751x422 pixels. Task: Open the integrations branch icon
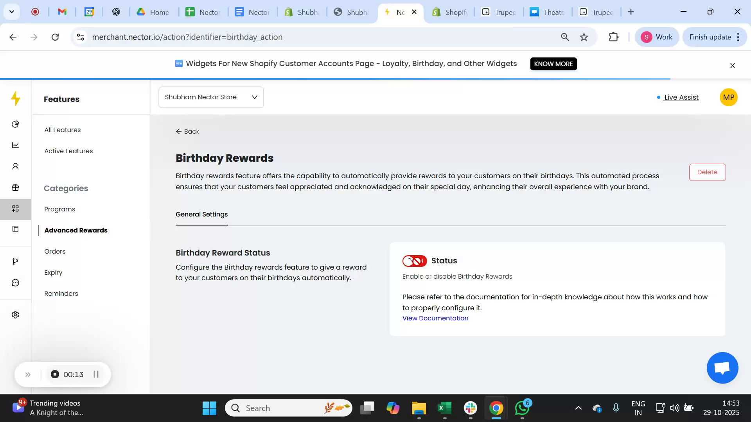coord(16,261)
